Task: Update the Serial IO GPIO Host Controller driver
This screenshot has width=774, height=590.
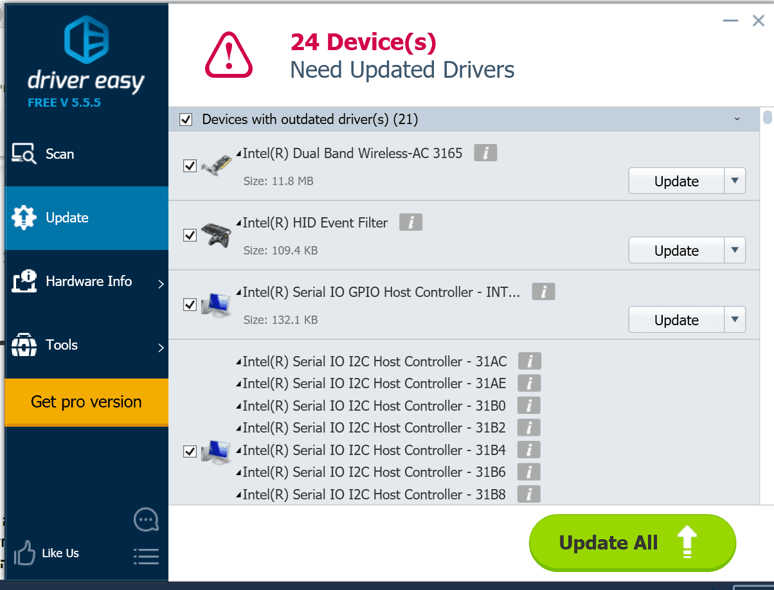Action: (676, 320)
